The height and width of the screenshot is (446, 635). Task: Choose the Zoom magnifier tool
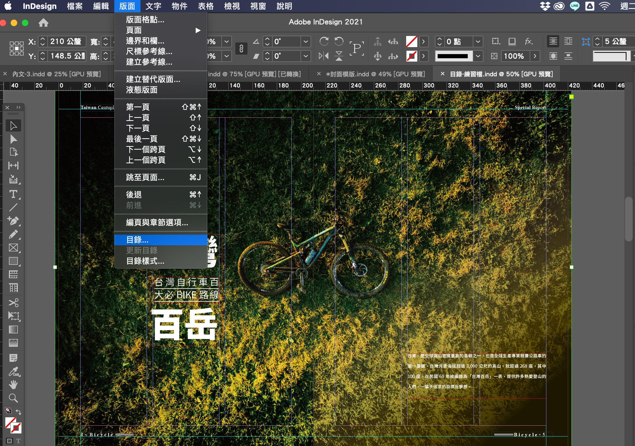[13, 398]
